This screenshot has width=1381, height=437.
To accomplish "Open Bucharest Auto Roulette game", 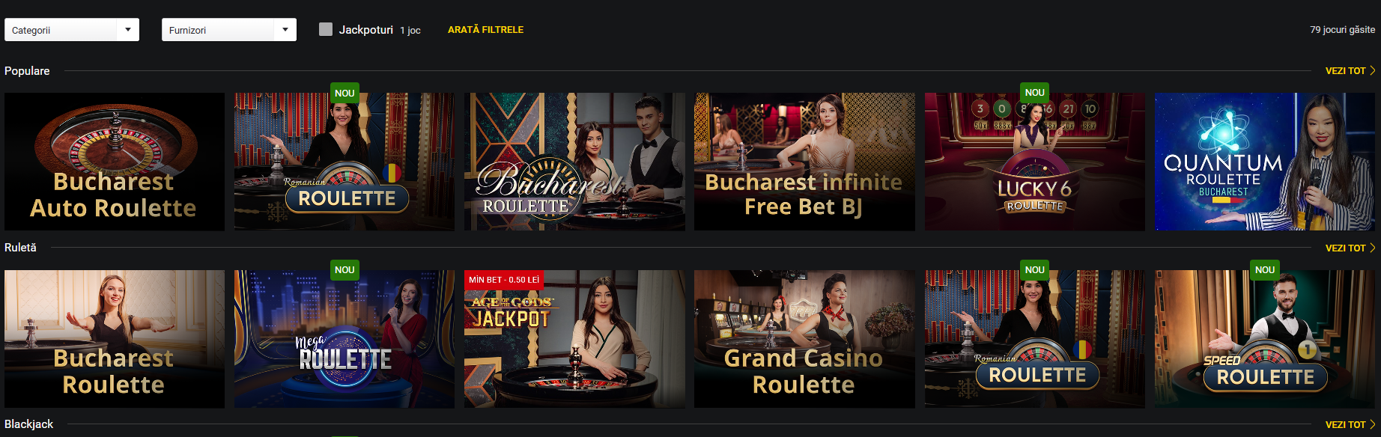I will 115,162.
